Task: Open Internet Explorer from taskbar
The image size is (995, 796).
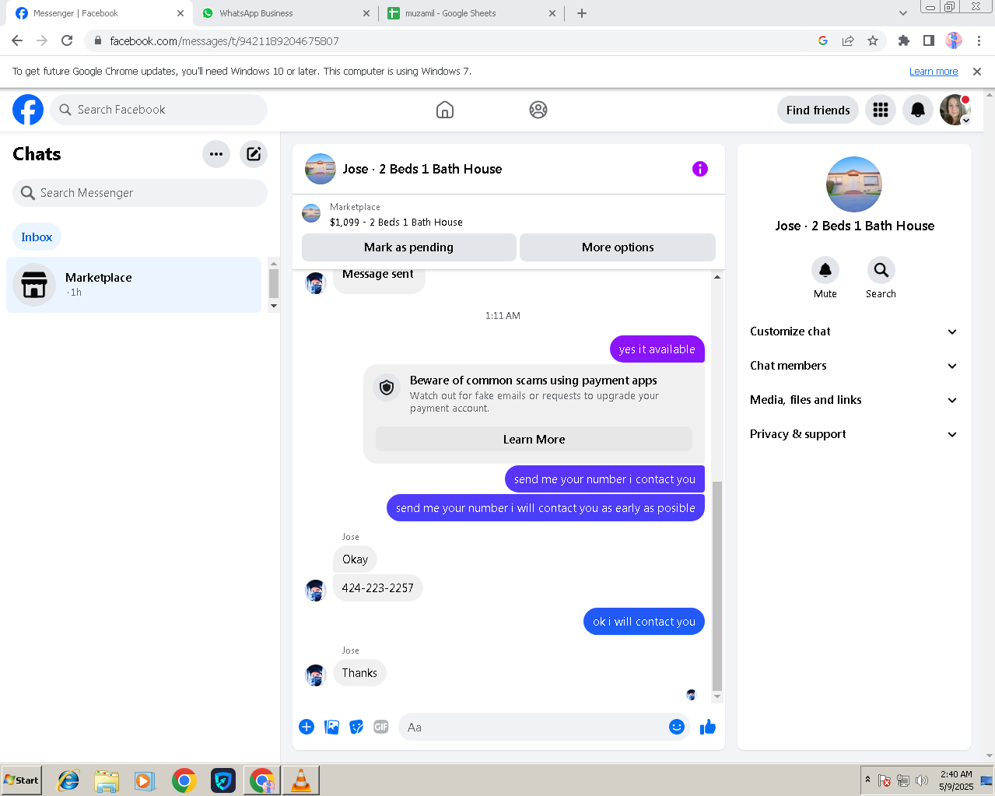Action: [x=68, y=780]
